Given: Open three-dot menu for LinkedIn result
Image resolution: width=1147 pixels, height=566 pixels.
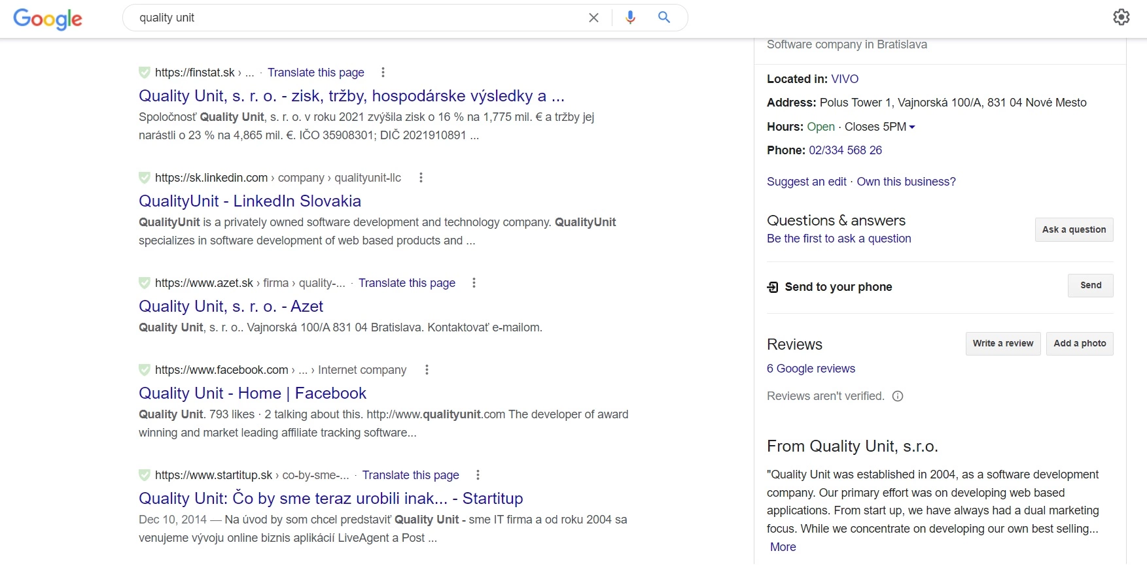Looking at the screenshot, I should pos(421,178).
